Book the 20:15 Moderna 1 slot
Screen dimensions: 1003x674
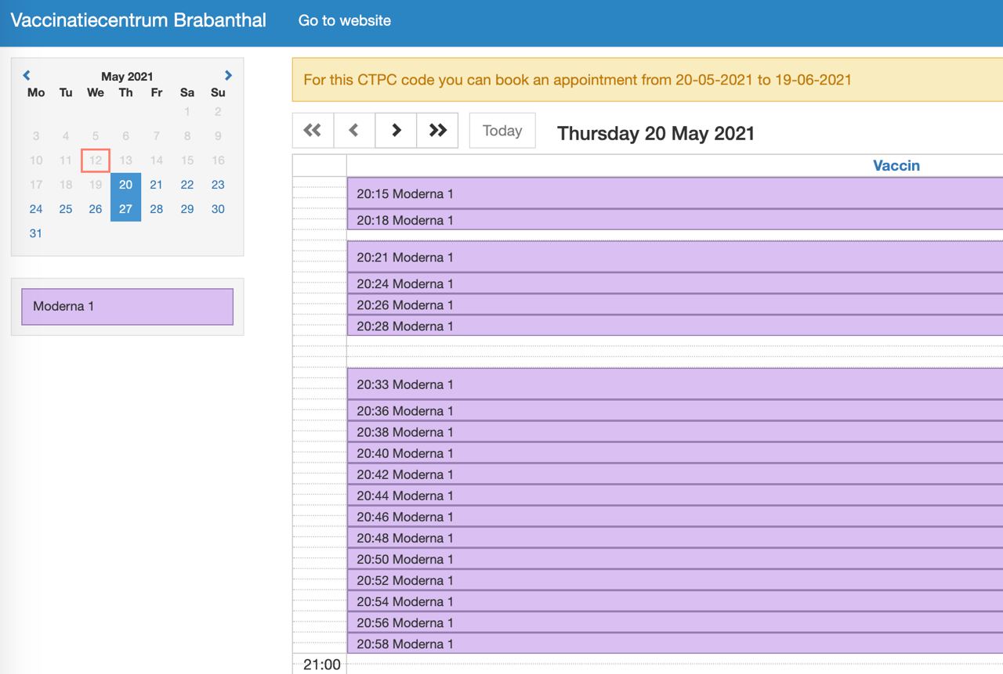click(675, 193)
